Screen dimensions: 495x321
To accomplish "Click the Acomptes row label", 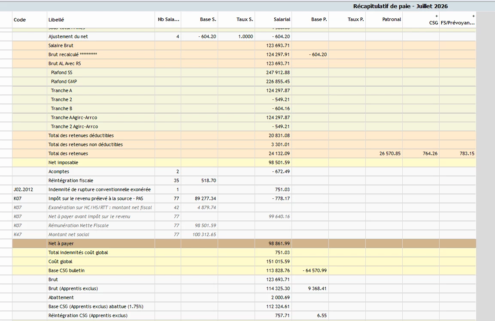I will (59, 172).
